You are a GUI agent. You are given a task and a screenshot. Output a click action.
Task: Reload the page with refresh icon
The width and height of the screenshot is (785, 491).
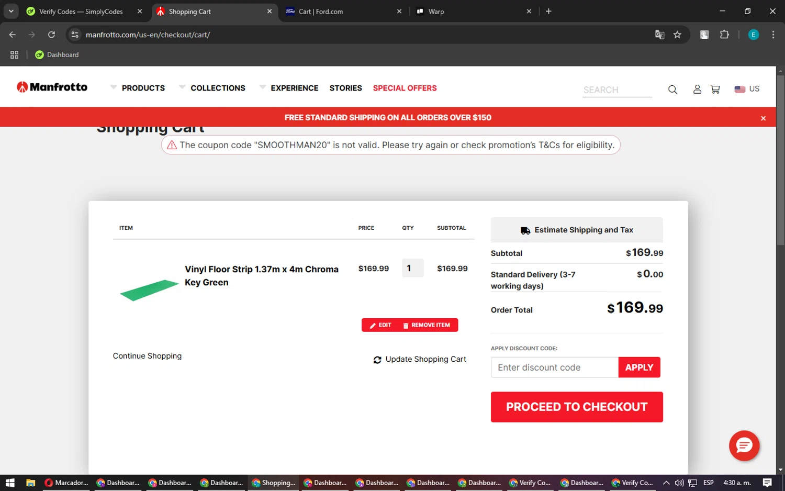click(x=51, y=35)
